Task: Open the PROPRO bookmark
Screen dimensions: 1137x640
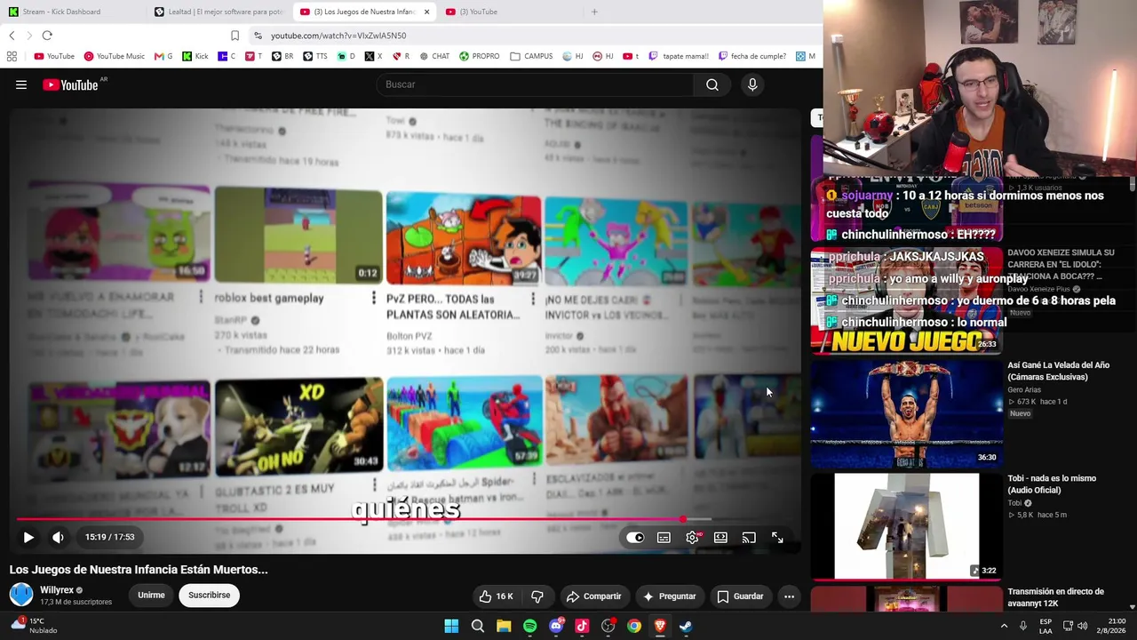Action: pos(480,56)
